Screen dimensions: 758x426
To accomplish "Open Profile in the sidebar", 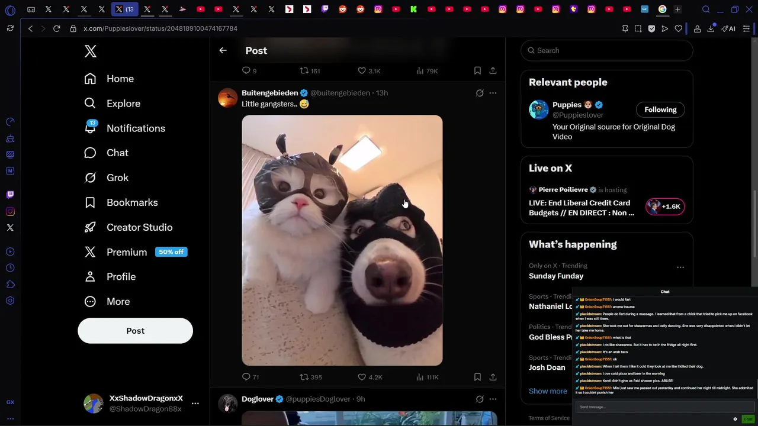I will [110, 277].
